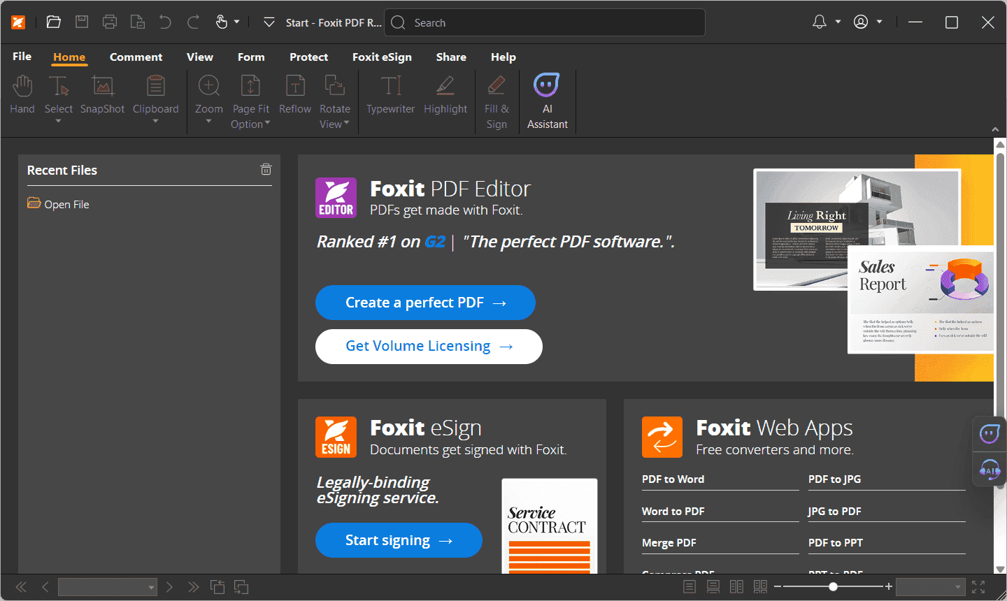Select the Typewriter tool
Image resolution: width=1007 pixels, height=601 pixels.
click(391, 95)
